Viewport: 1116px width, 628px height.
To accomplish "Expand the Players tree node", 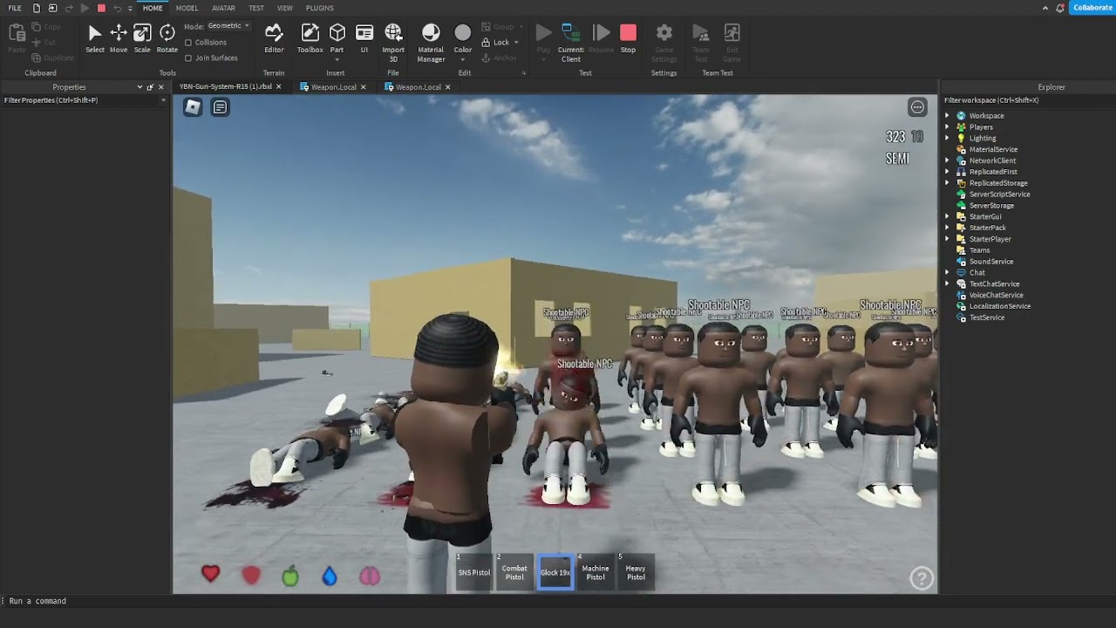I will point(947,126).
